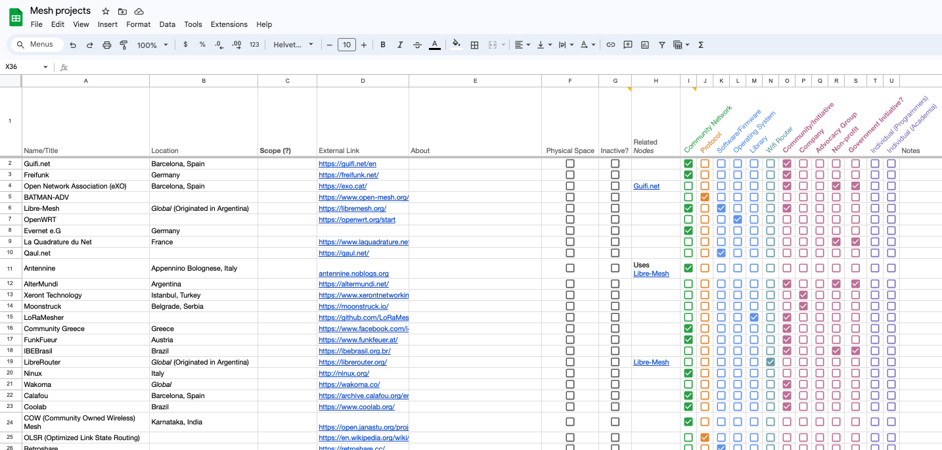This screenshot has width=942, height=450.
Task: Apply strikethrough formatting
Action: coord(417,45)
